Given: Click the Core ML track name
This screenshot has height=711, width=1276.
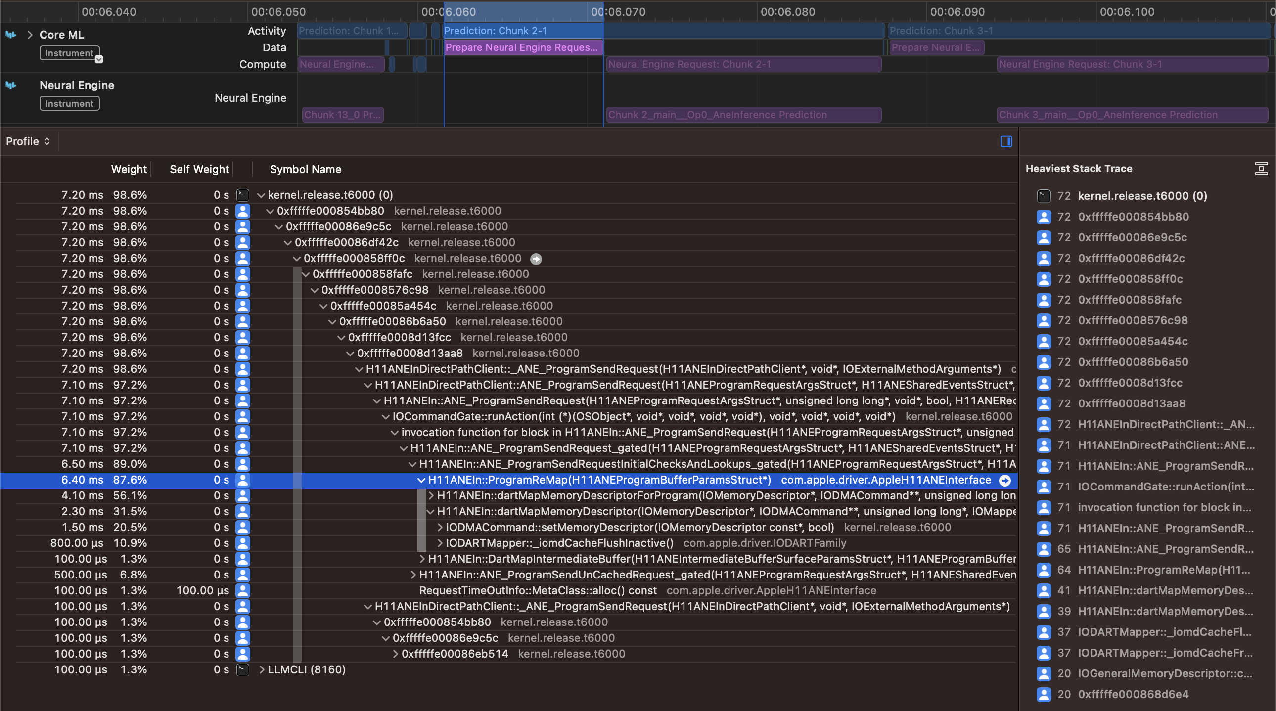Looking at the screenshot, I should pos(61,35).
